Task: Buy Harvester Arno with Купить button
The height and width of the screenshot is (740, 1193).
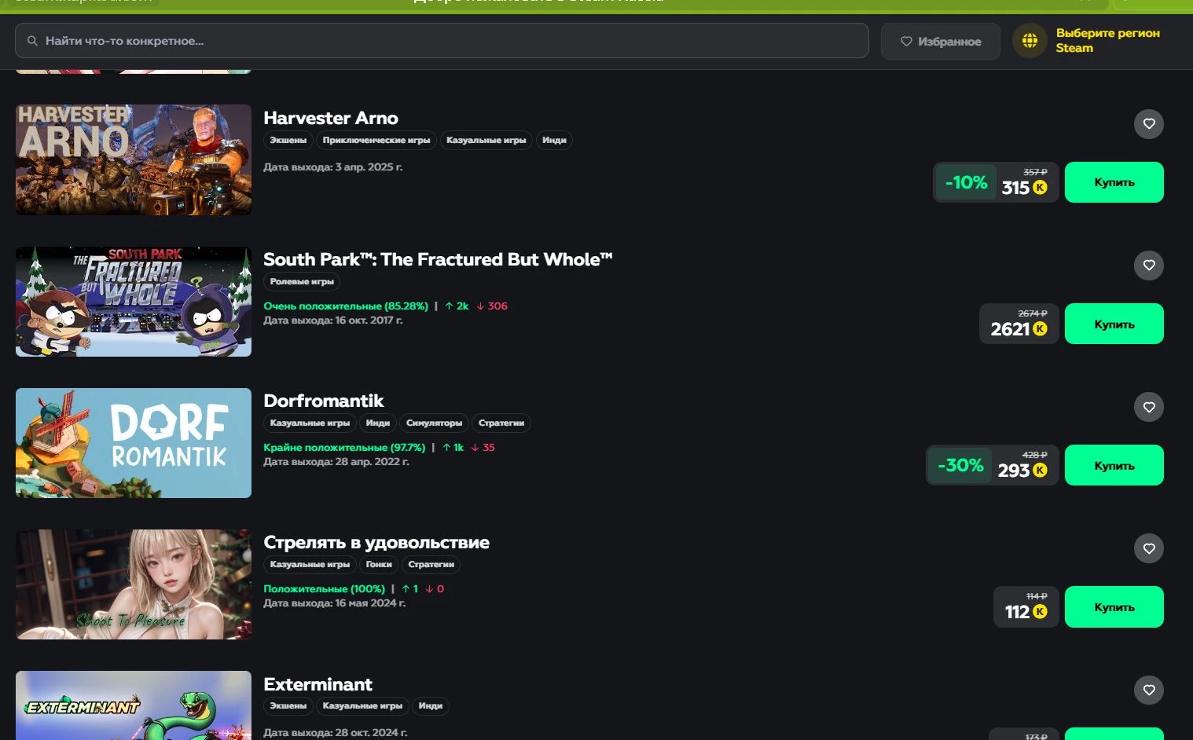Action: click(1114, 182)
